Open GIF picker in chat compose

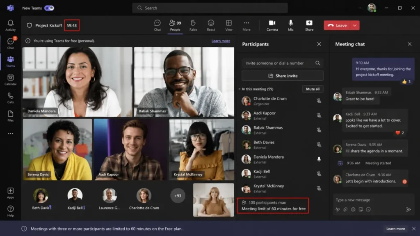click(361, 209)
